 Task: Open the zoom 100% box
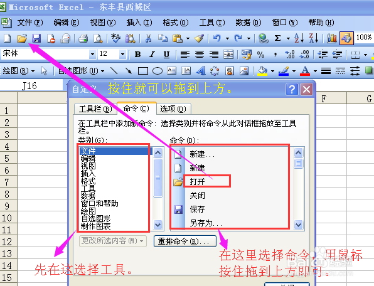(x=363, y=38)
